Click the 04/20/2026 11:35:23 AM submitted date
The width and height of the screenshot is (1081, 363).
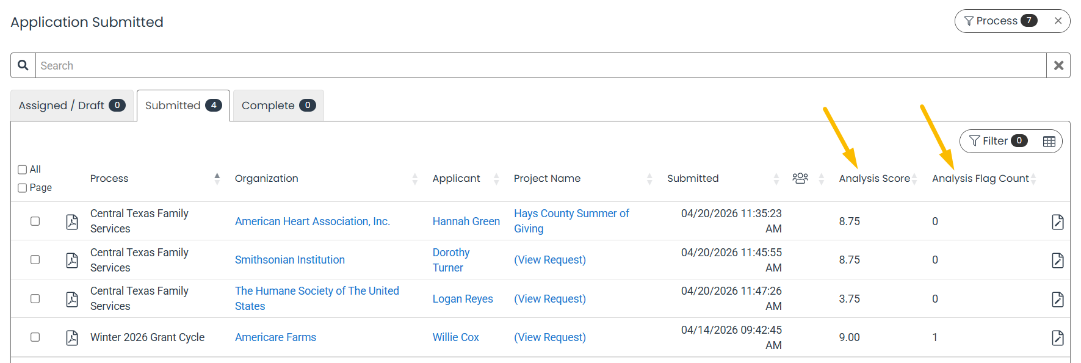(731, 221)
